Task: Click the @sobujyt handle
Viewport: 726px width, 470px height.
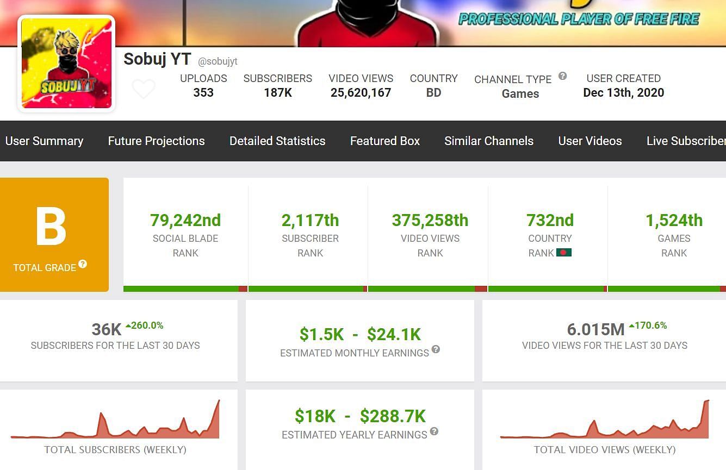Action: point(218,61)
